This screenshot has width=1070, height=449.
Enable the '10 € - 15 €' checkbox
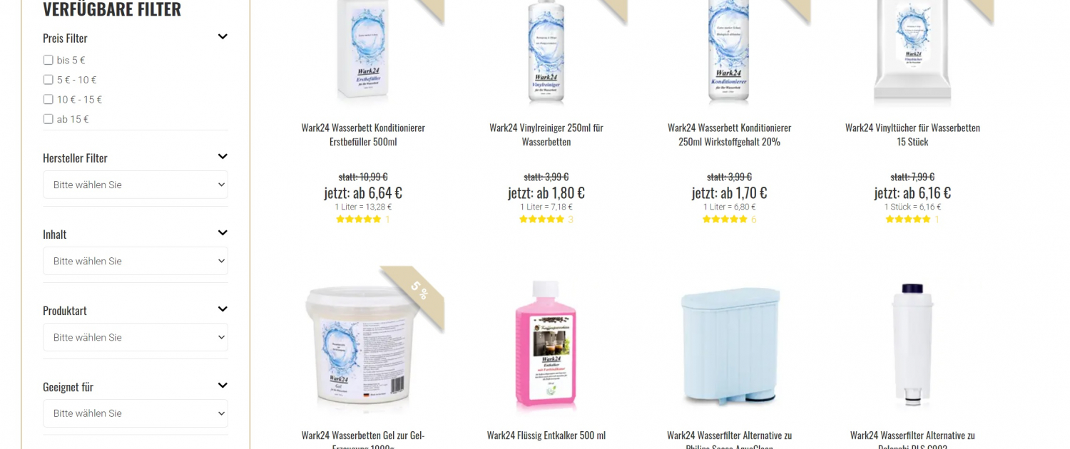(48, 99)
